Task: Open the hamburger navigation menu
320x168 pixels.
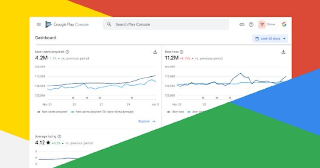Action: 38,24
